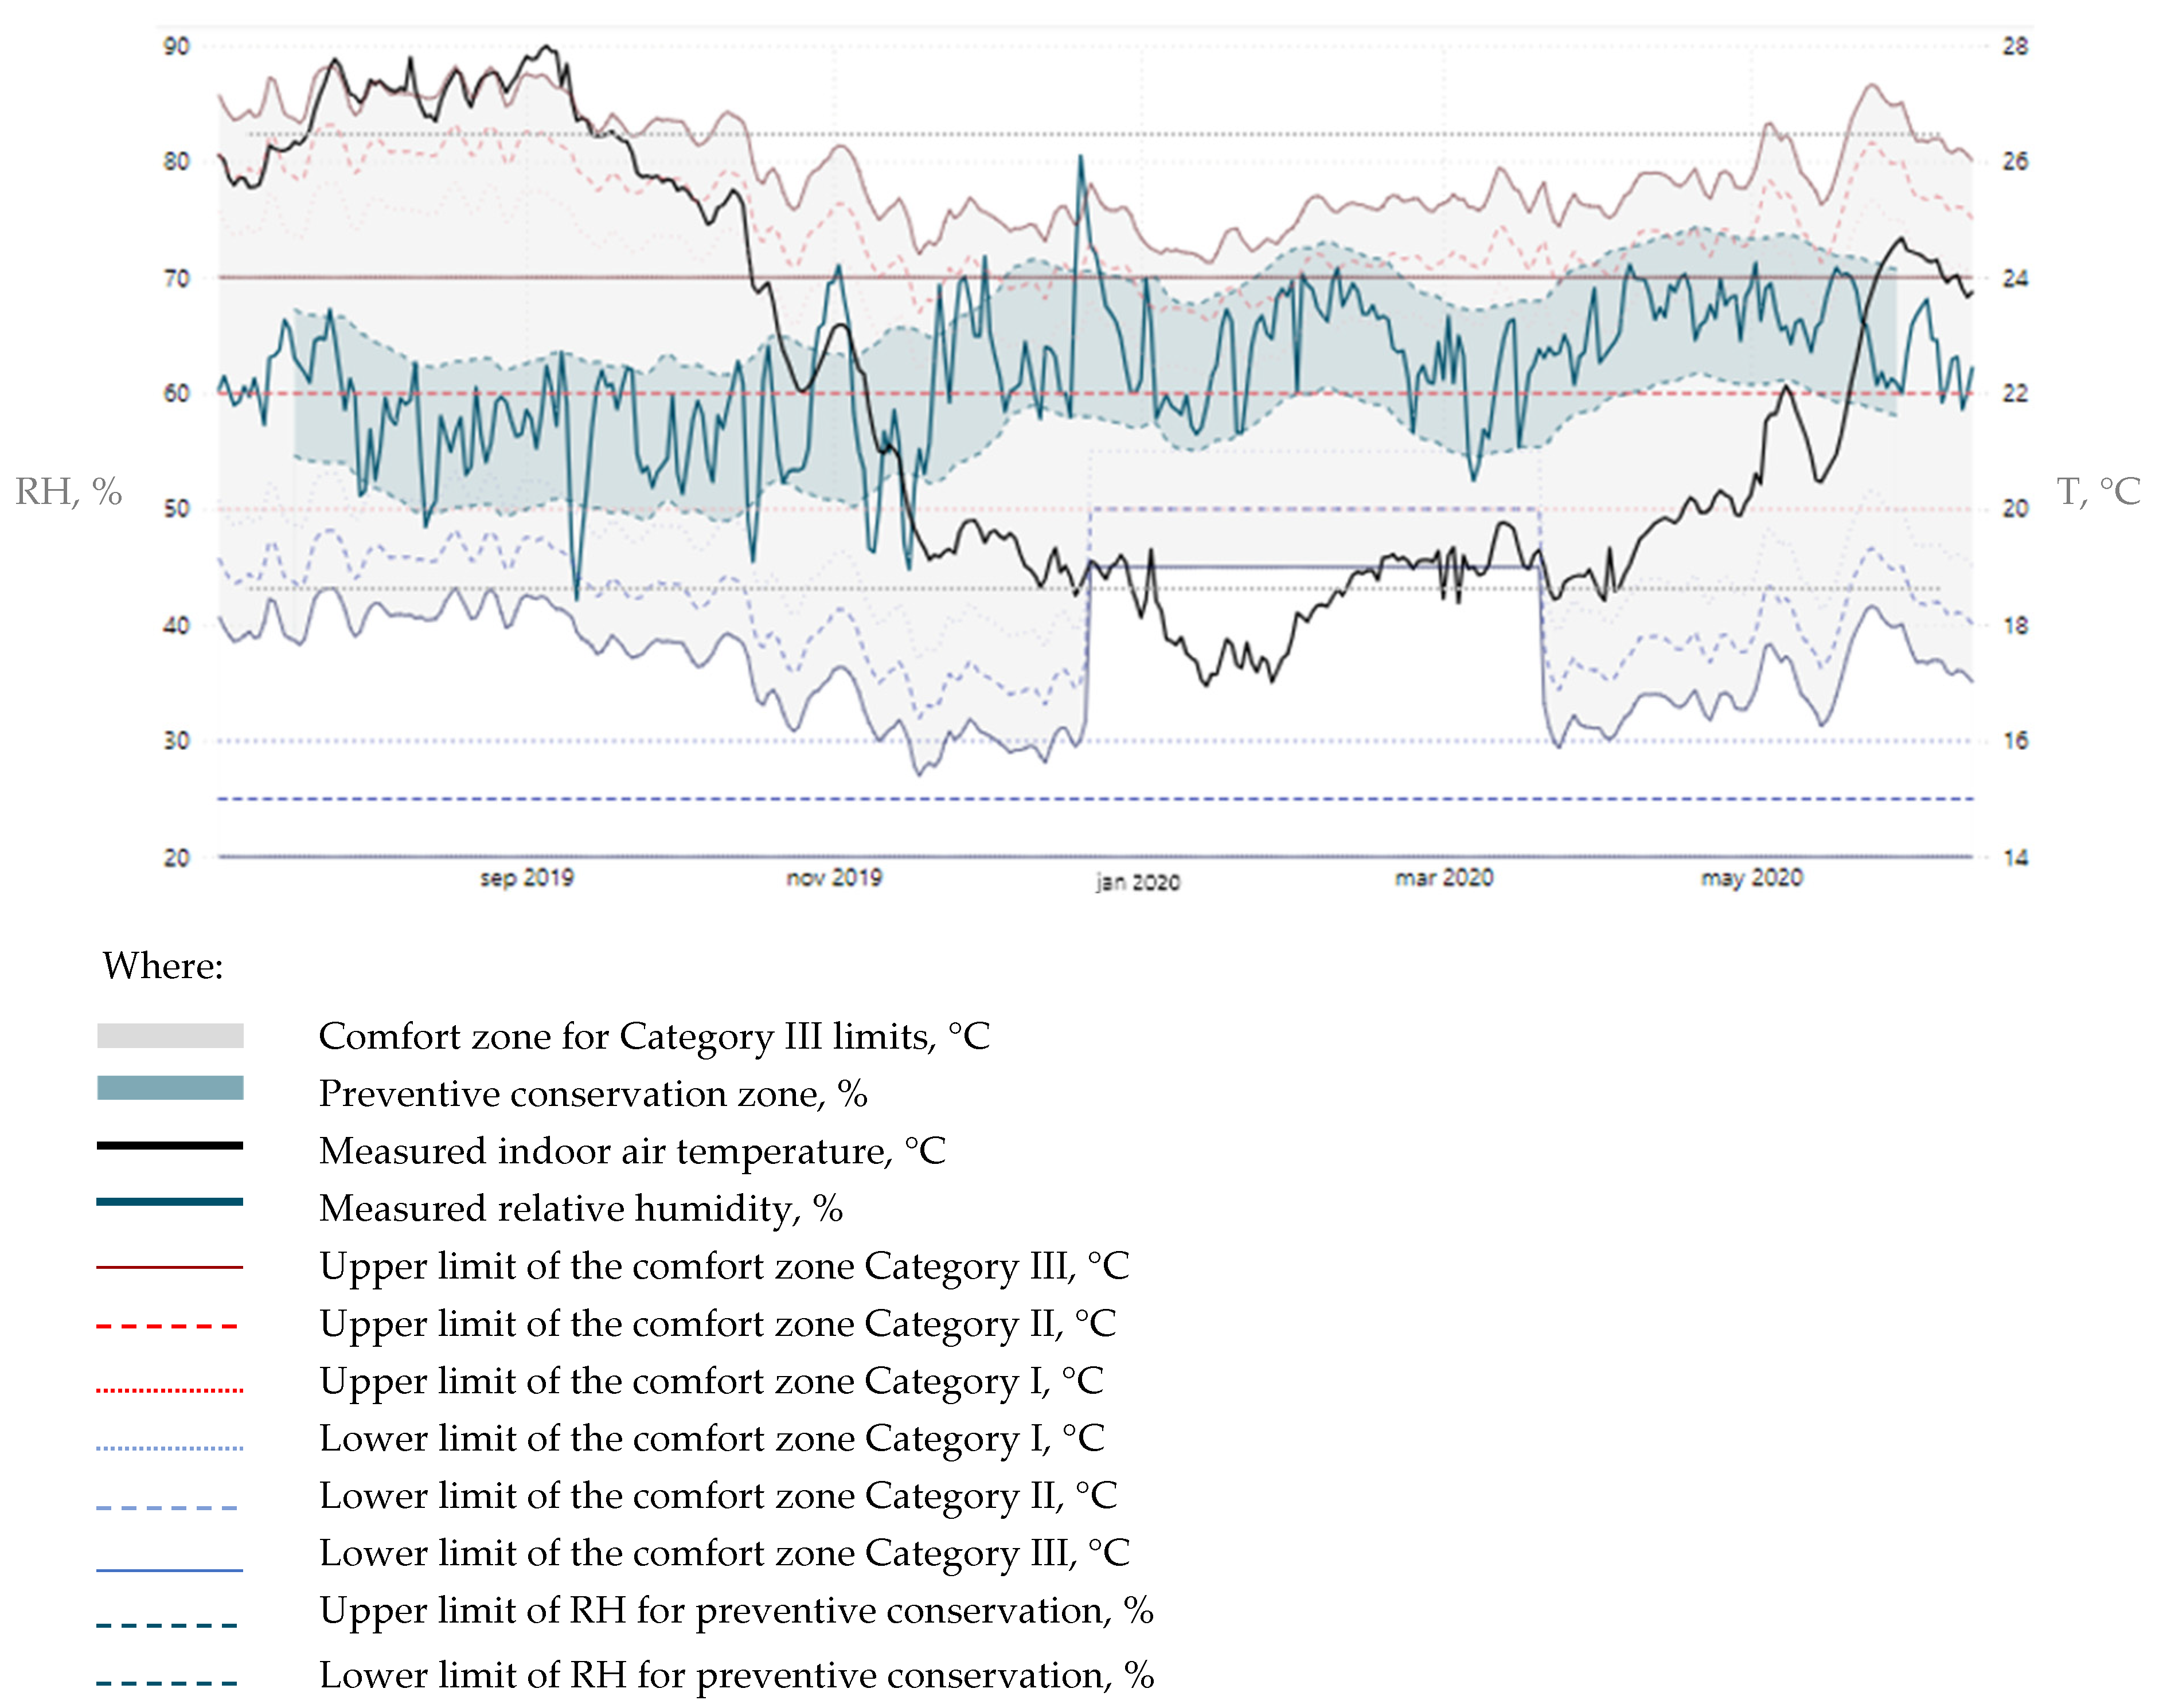This screenshot has height=1708, width=2167.
Task: Select the 'Measured indoor air temperature, °C' legend label
Action: (x=632, y=1151)
